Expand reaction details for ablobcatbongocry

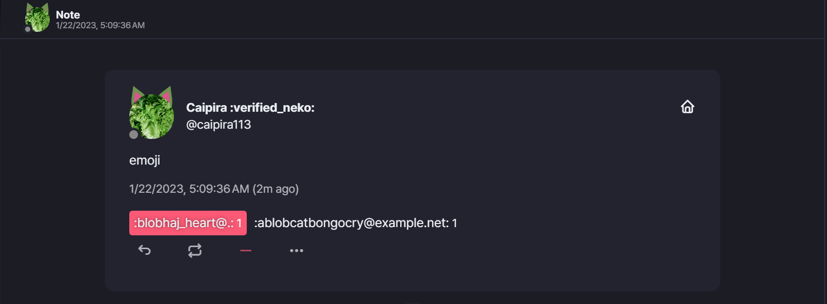pyautogui.click(x=356, y=222)
